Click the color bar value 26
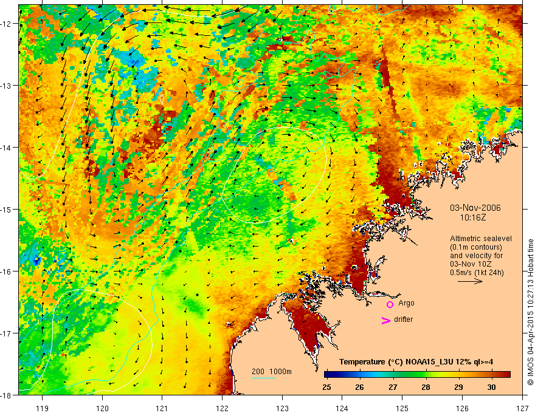535x413 pixels. [359, 387]
